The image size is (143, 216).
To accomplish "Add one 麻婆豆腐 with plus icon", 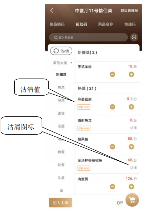I will coord(131,107).
